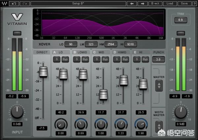Solo the C MID band
198x140 pixels.
point(97,59)
